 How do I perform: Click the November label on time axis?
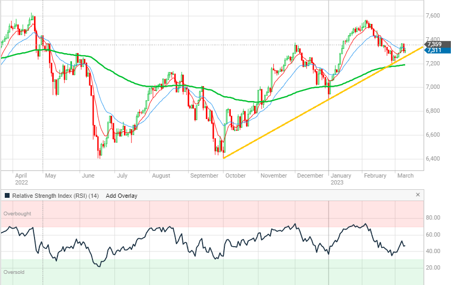[x=273, y=175]
